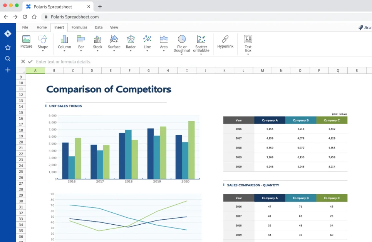Open the Pie or Doughnut dropdown arrow
372x242 pixels.
(182, 54)
